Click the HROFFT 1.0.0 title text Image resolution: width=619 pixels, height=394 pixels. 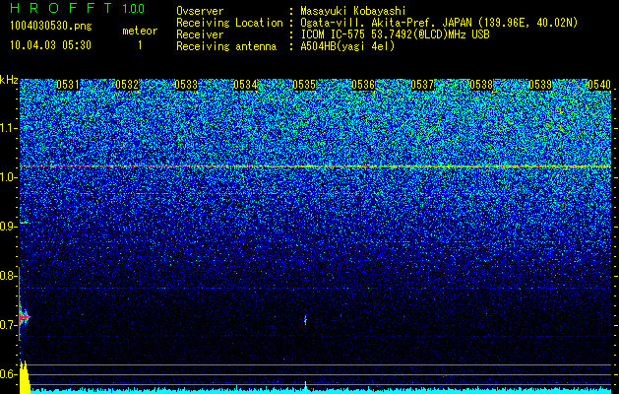coord(78,8)
